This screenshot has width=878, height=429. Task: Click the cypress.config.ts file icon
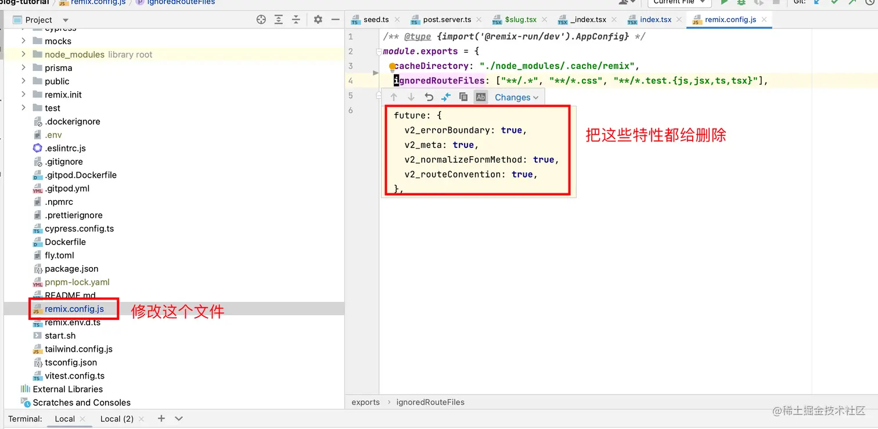[38, 228]
